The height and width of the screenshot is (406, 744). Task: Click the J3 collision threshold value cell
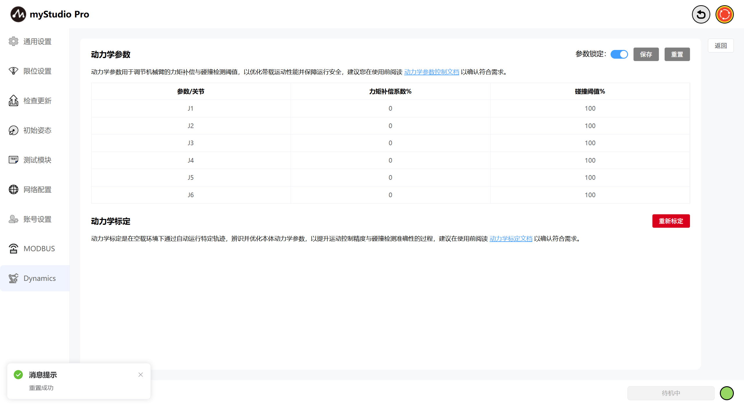click(x=590, y=143)
